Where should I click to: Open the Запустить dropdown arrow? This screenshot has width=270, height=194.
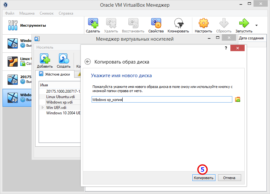[257, 25]
